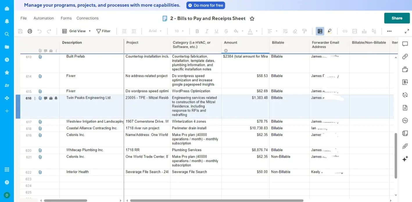
Task: Open the Filter tool
Action: (103, 31)
